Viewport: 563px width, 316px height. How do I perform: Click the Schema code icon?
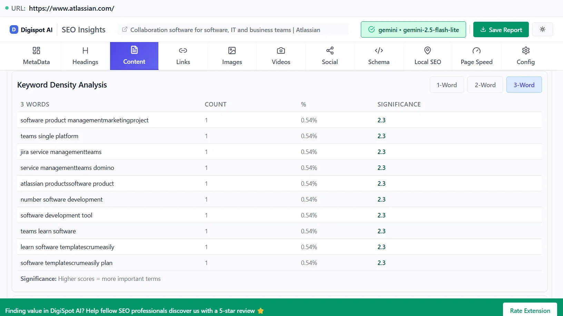tap(378, 50)
